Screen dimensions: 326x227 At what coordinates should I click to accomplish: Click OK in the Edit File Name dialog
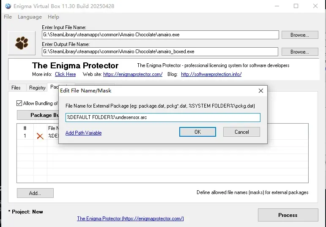coord(197,132)
